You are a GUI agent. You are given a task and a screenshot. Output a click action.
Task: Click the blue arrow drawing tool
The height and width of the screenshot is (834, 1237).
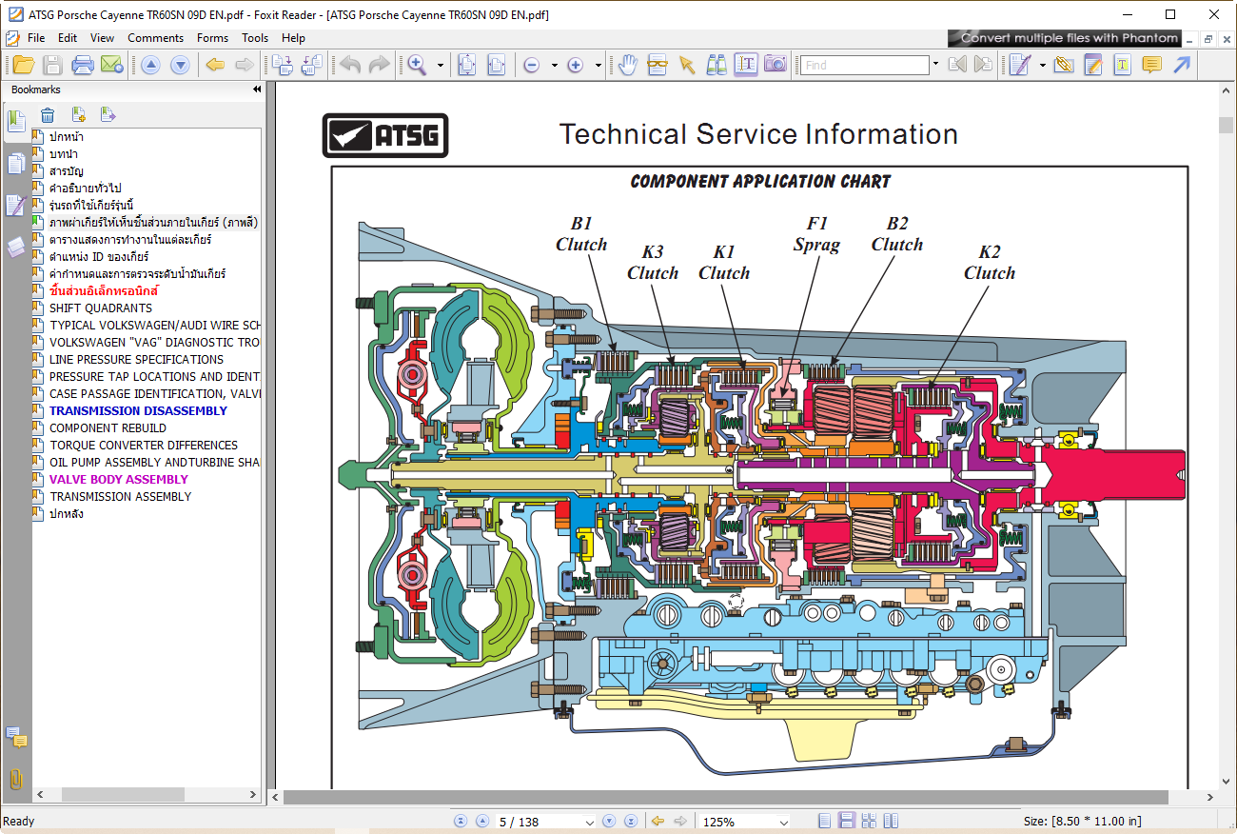[1182, 65]
